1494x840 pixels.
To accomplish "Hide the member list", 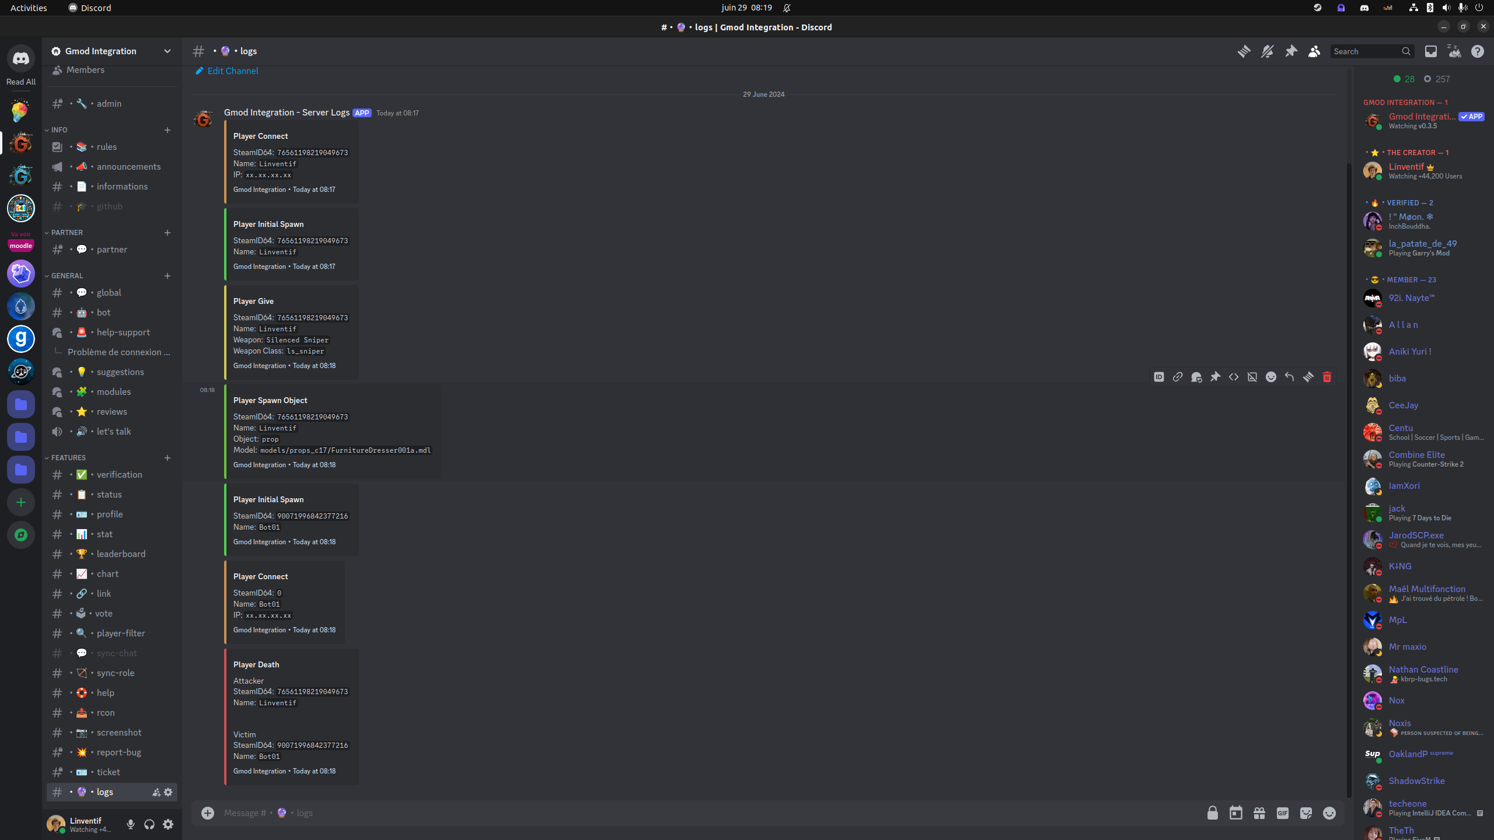I will (x=1314, y=51).
